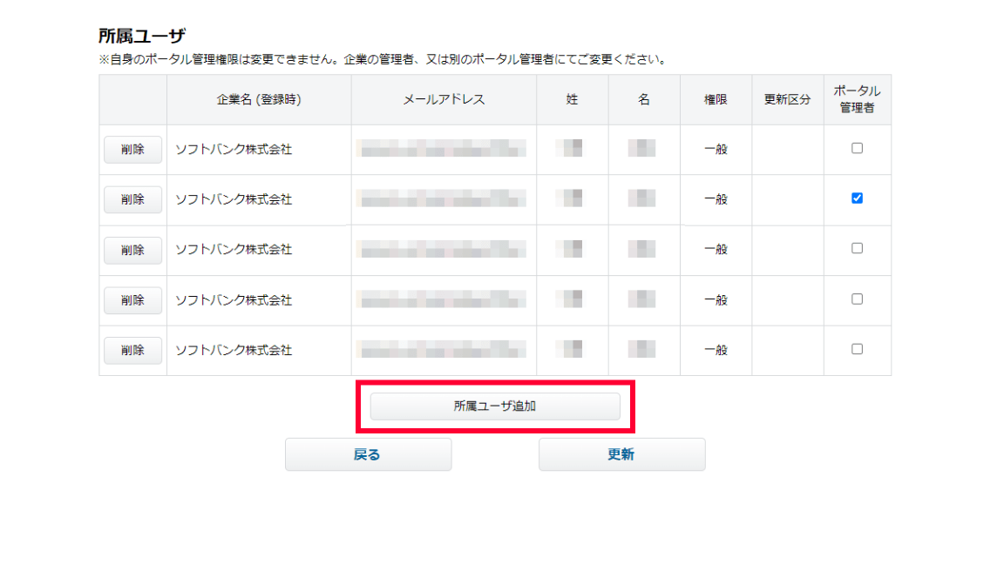Click the 所属ユーザ追加 button

(x=495, y=406)
